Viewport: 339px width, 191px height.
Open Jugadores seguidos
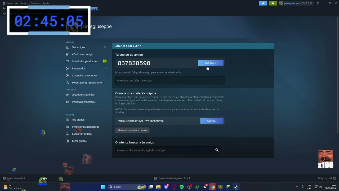(x=83, y=95)
